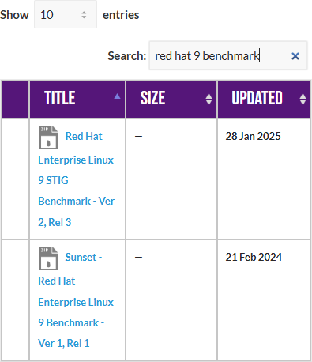Open Red Hat Enterprise Linux 9 STIG Benchmark link
Image resolution: width=312 pixels, height=362 pixels.
click(77, 179)
